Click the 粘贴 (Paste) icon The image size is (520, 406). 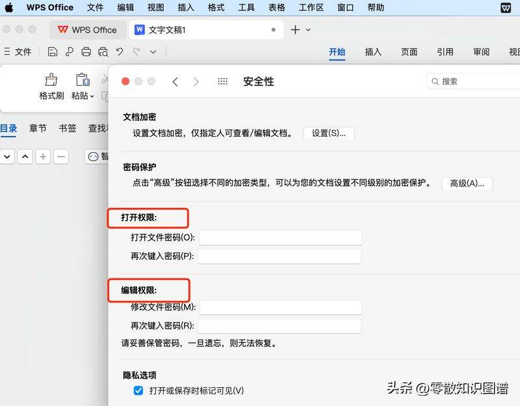tap(82, 79)
